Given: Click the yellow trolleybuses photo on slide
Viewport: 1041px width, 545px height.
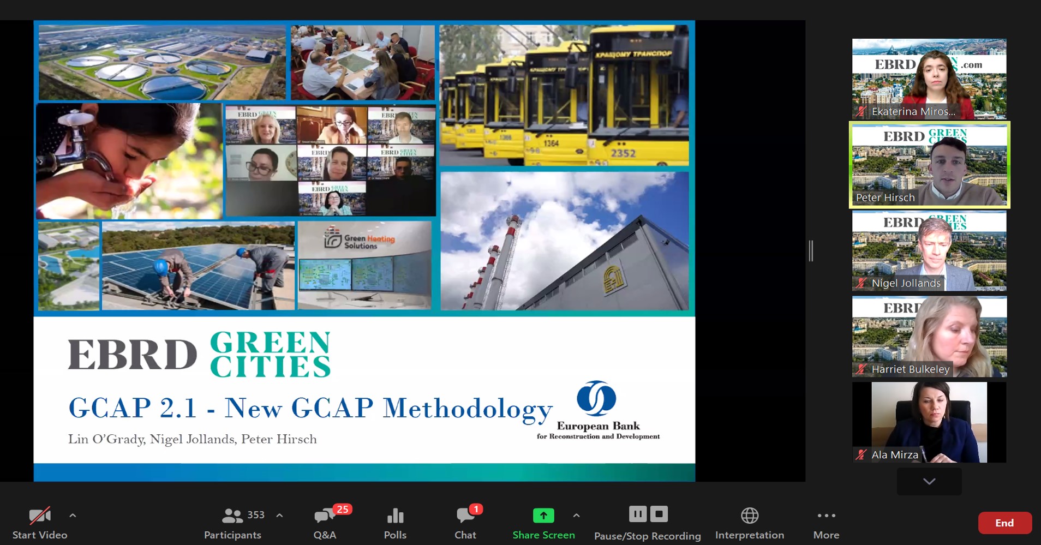Looking at the screenshot, I should [x=564, y=95].
